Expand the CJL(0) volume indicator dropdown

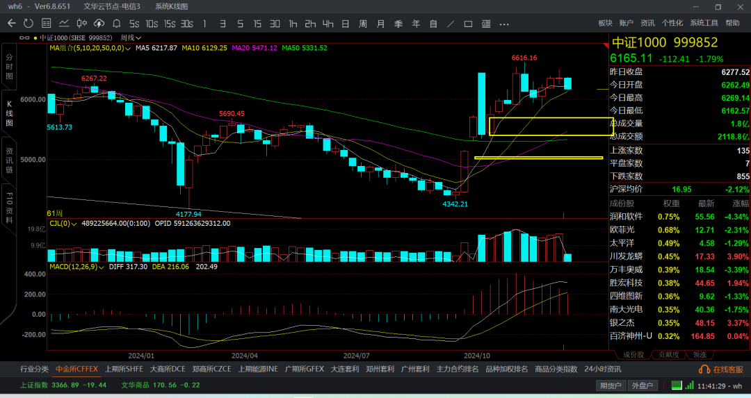(x=63, y=224)
